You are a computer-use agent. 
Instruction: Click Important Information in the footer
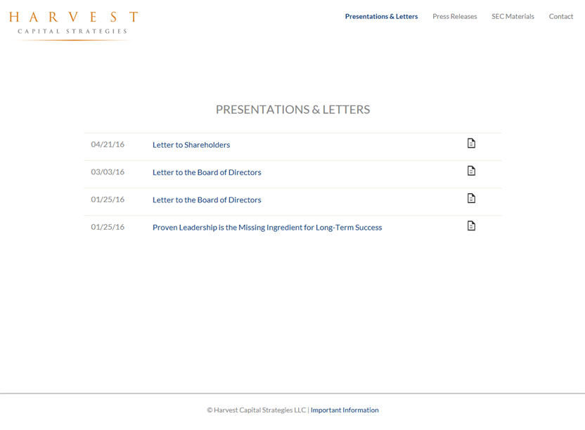click(x=345, y=410)
